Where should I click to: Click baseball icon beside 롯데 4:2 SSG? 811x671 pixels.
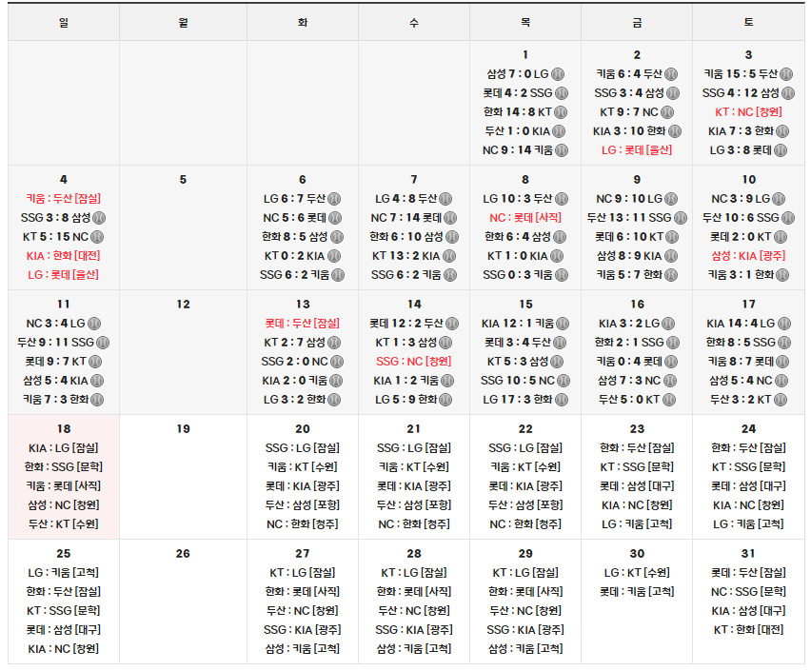(562, 93)
